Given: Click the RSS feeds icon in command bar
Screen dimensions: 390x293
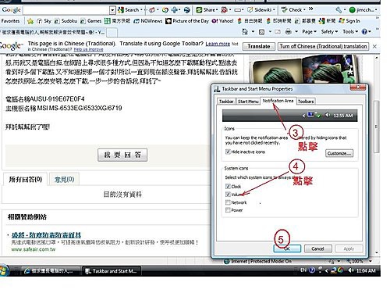Looking at the screenshot, I should (x=262, y=32).
